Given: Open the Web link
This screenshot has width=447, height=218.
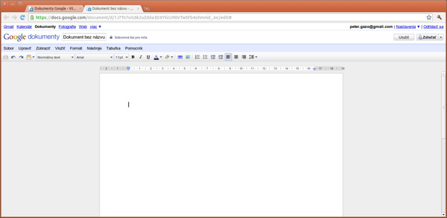Looking at the screenshot, I should (x=83, y=26).
